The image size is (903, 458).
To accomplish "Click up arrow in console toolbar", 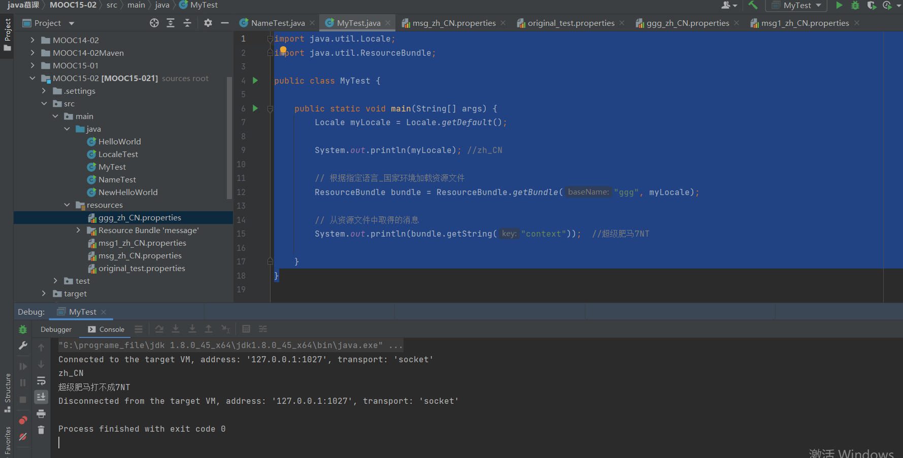I will click(x=41, y=348).
